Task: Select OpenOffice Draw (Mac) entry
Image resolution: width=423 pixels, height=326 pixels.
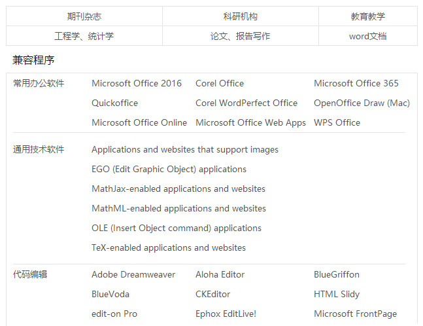Action: [x=362, y=103]
